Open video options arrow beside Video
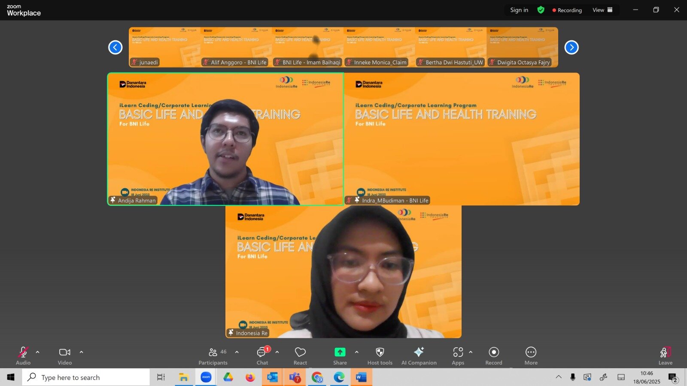Image resolution: width=687 pixels, height=386 pixels. [82, 352]
